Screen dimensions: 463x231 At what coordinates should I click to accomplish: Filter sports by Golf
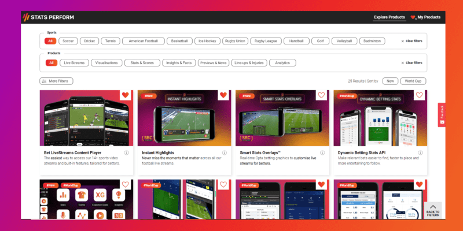321,41
